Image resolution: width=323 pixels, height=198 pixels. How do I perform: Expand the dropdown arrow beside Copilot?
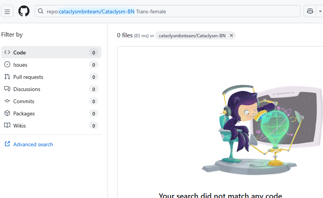coord(320,11)
